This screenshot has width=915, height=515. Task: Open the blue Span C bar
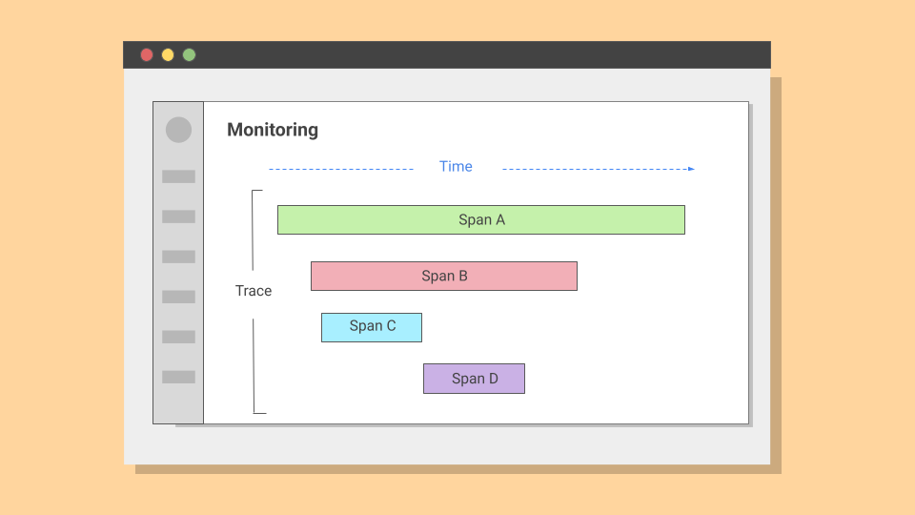(x=372, y=327)
